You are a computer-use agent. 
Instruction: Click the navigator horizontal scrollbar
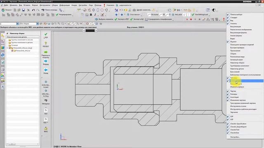tap(23, 144)
